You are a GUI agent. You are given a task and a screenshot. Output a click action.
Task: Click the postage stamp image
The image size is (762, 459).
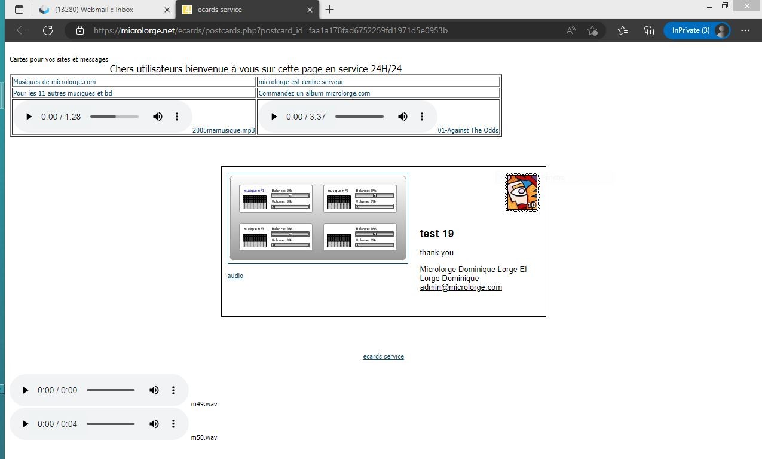[522, 192]
